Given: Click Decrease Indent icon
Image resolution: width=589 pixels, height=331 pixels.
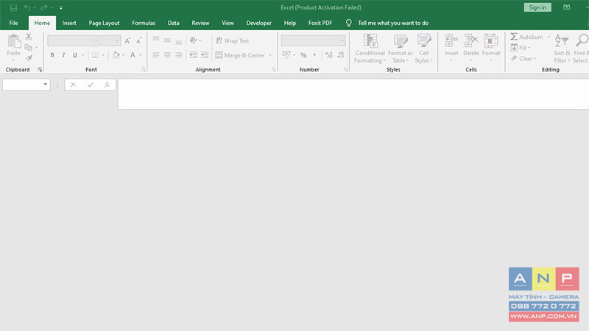Looking at the screenshot, I should (193, 55).
